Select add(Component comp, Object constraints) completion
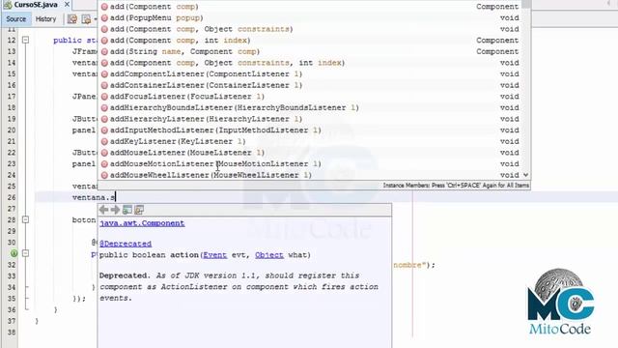This screenshot has width=618, height=348. tap(311, 29)
